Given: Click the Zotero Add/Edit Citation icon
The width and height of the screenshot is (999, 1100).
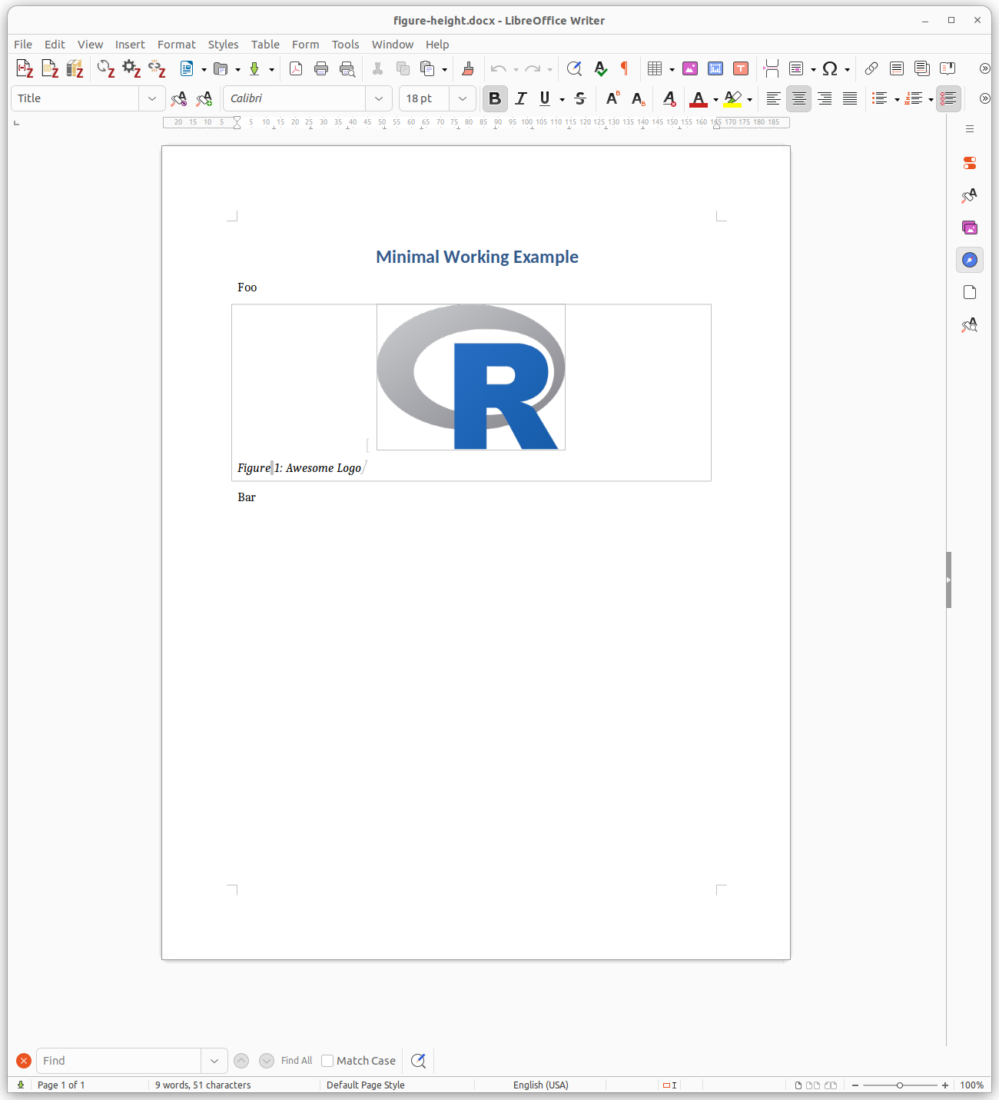Looking at the screenshot, I should point(25,69).
